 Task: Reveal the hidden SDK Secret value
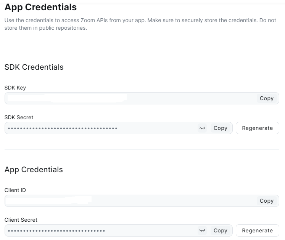tap(202, 128)
